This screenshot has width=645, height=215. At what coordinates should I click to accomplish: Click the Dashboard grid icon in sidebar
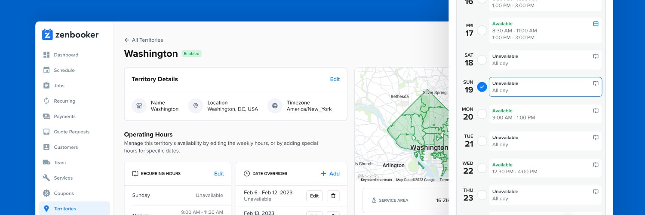46,55
